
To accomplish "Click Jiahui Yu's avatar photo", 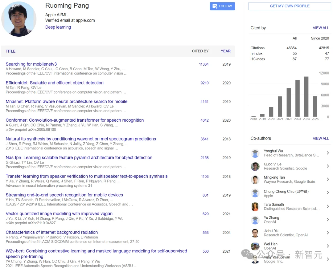I will click(x=255, y=233).
